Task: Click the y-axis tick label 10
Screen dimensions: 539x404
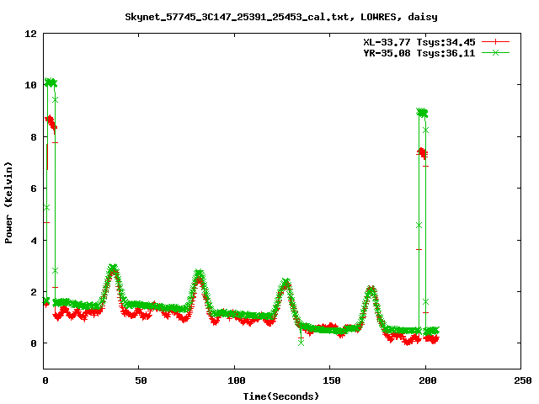Action: pos(30,85)
